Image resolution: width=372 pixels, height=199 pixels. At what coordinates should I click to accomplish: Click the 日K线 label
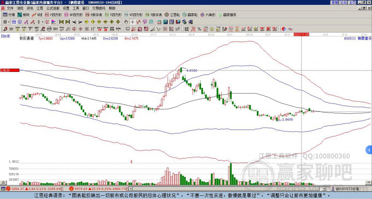[x=5, y=36]
